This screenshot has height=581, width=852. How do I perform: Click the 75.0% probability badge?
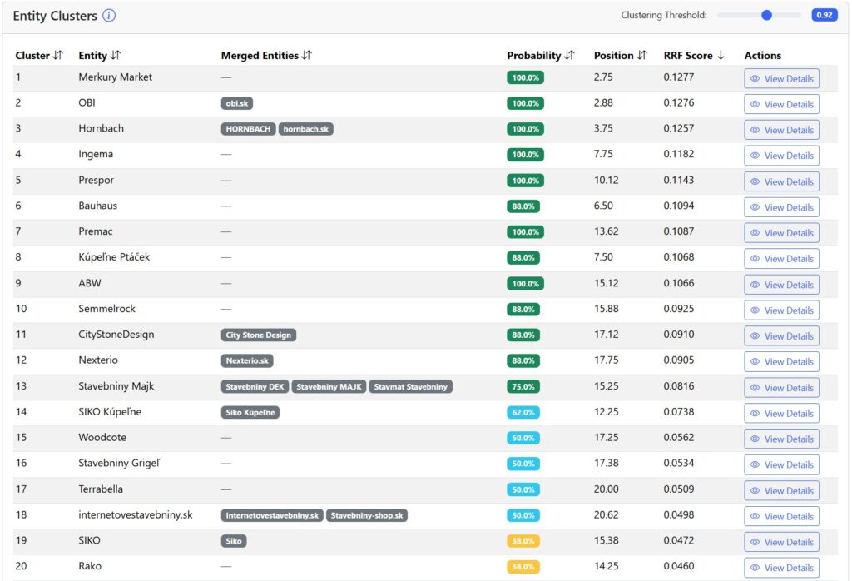tap(523, 386)
